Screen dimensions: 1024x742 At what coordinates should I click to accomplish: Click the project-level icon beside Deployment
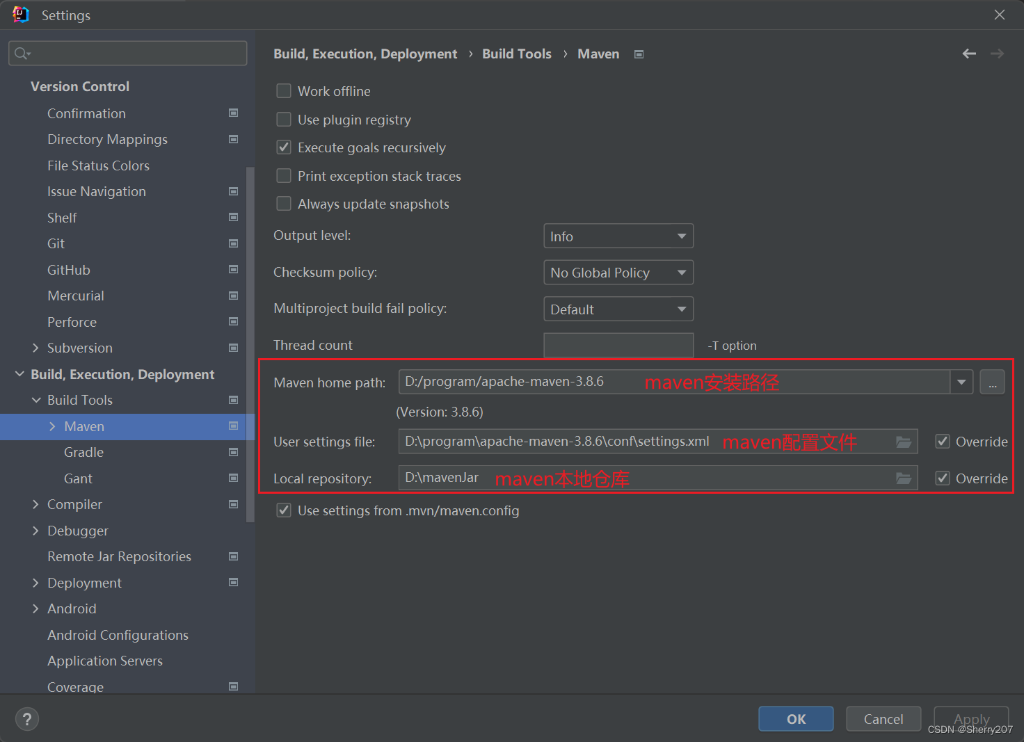(x=234, y=582)
